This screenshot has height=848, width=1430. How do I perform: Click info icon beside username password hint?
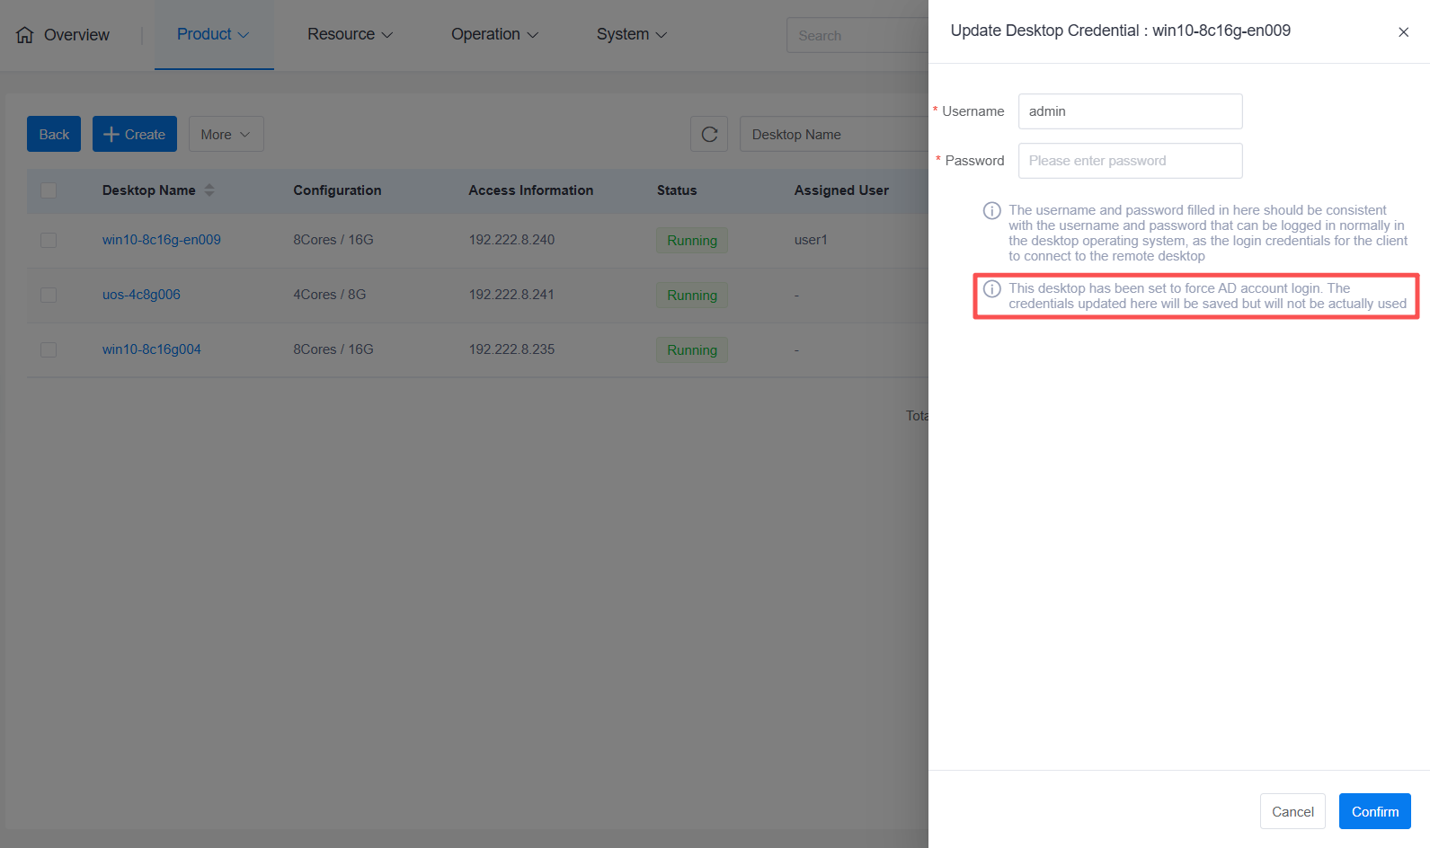tap(991, 211)
